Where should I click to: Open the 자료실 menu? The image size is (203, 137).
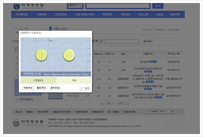159,14
